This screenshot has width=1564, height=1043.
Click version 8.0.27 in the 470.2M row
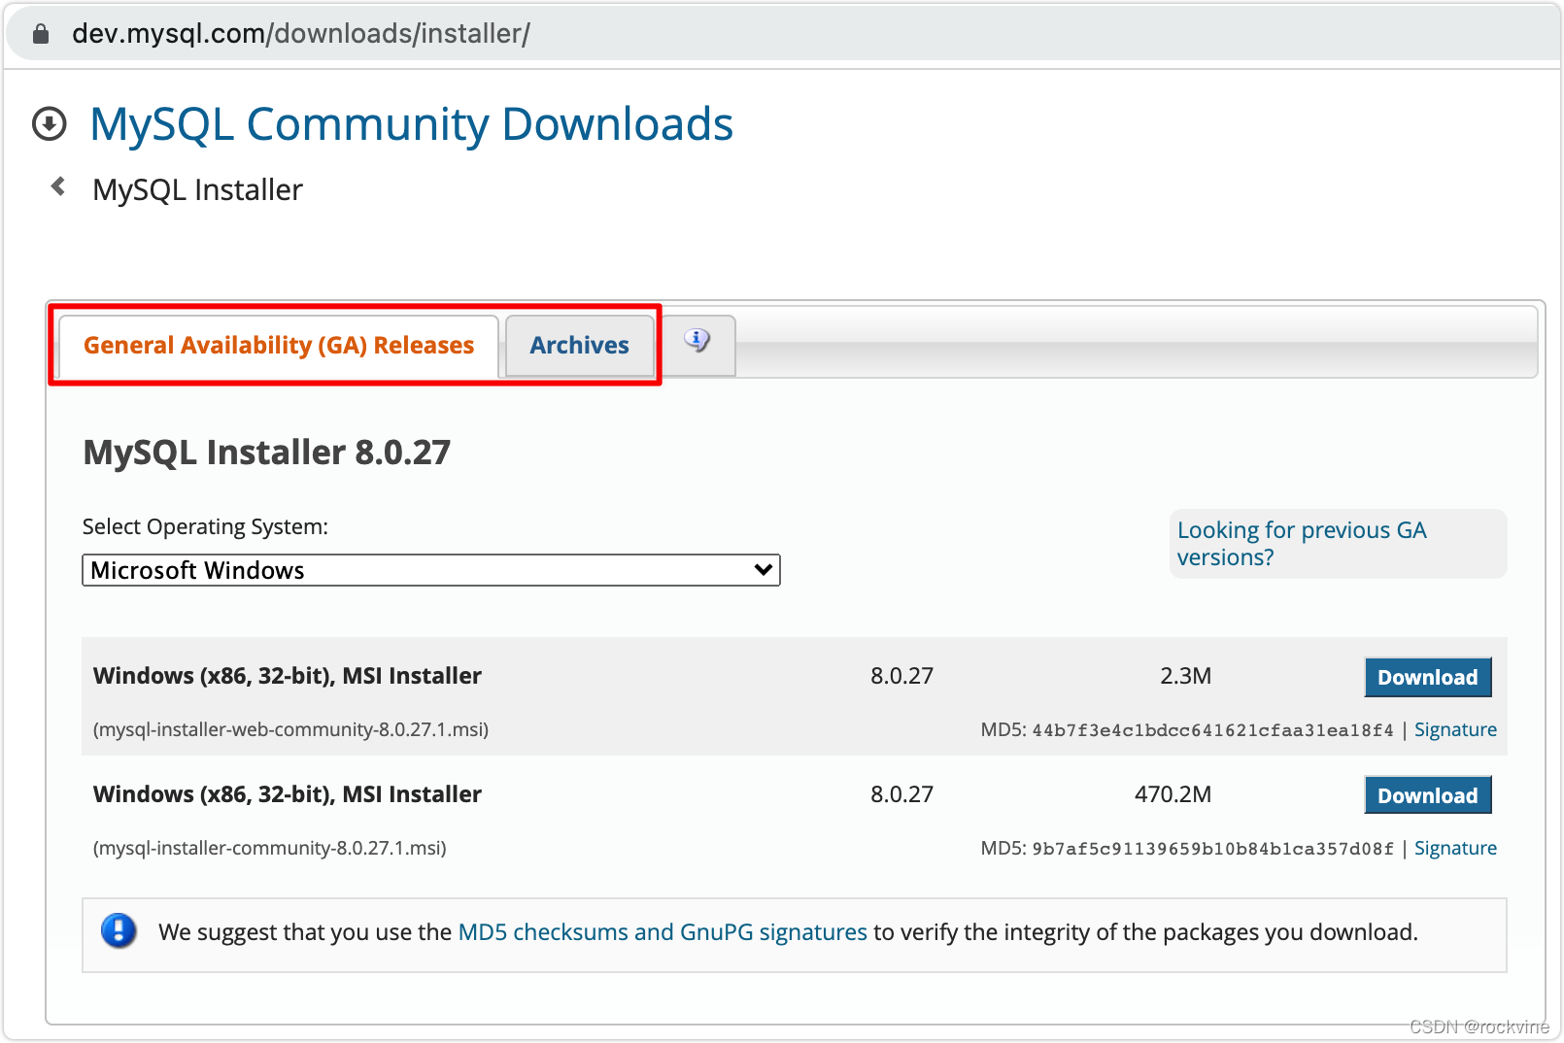click(x=901, y=794)
